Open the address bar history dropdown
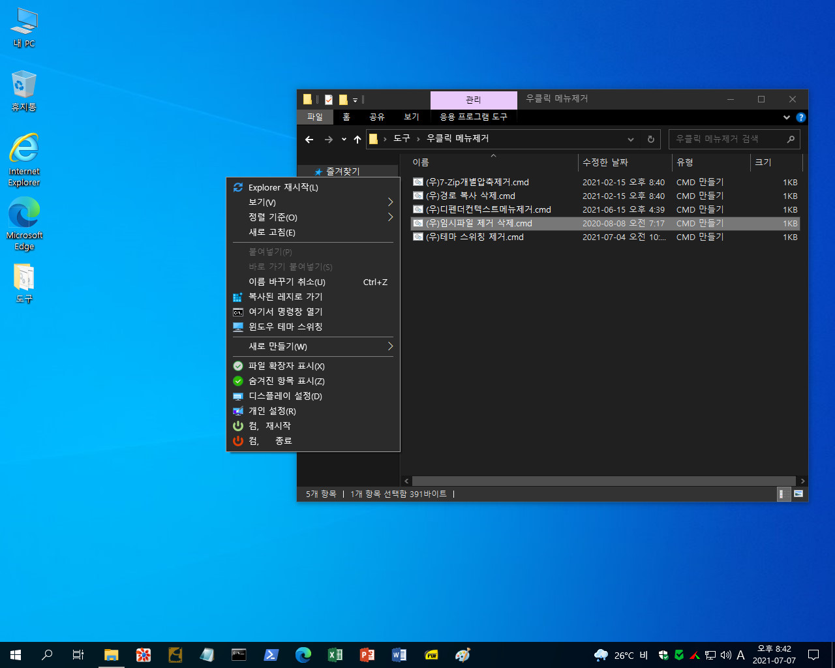The image size is (835, 668). tap(631, 139)
